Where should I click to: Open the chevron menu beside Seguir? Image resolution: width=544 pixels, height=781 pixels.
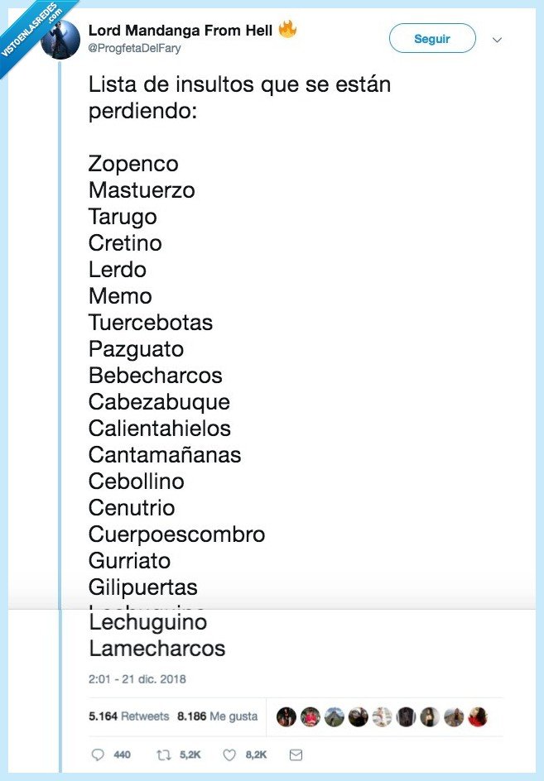click(496, 38)
